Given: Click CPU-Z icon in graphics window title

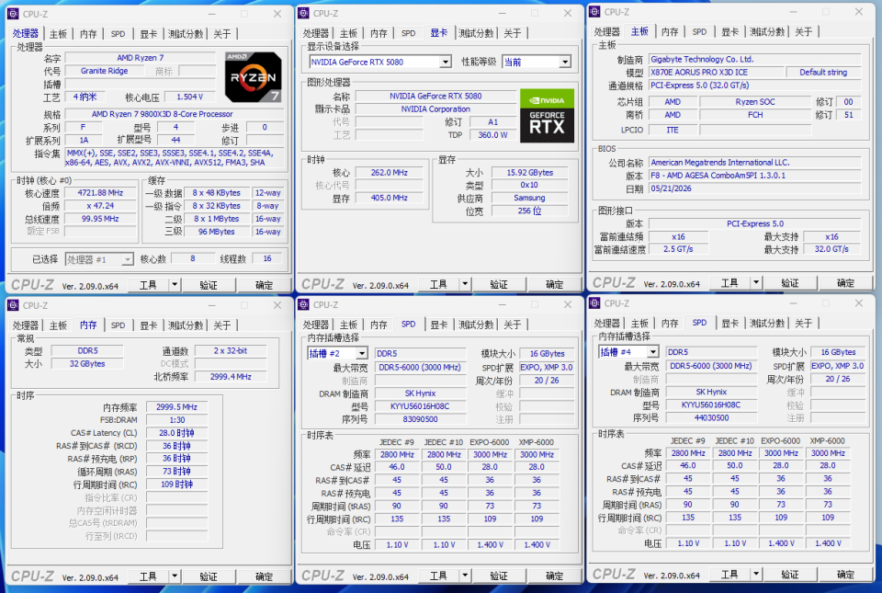Looking at the screenshot, I should [x=304, y=13].
